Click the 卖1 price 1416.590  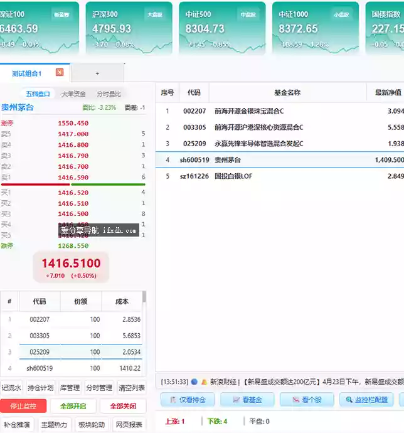pyautogui.click(x=73, y=178)
